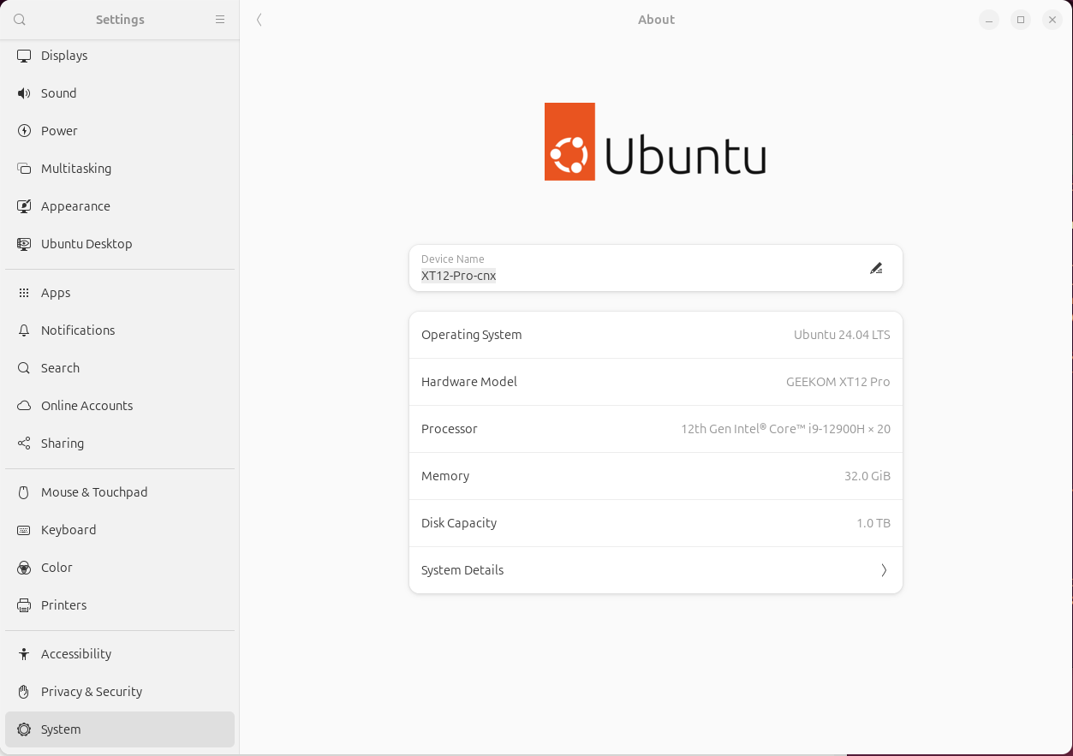Image resolution: width=1073 pixels, height=756 pixels.
Task: Close the Settings window
Action: (x=1052, y=20)
